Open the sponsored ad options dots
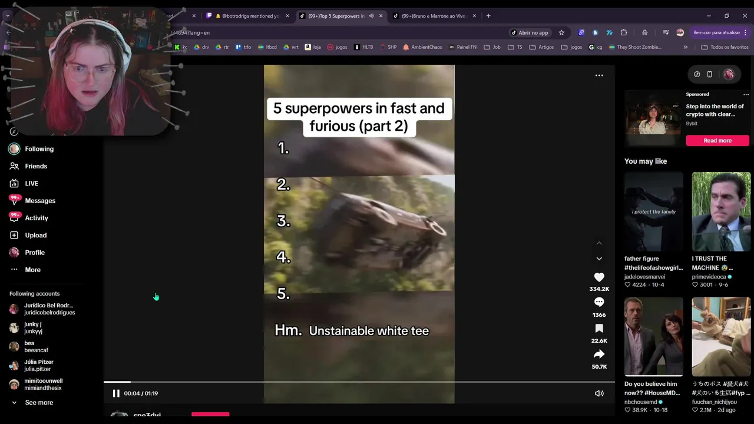Viewport: 754px width, 424px height. [746, 94]
